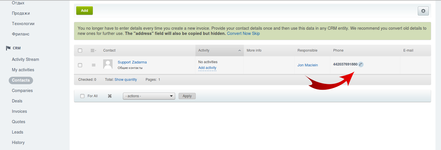Viewport: 441px width, 150px height.
Task: Open the row menu icon for Support Zadarma
Action: (x=93, y=65)
